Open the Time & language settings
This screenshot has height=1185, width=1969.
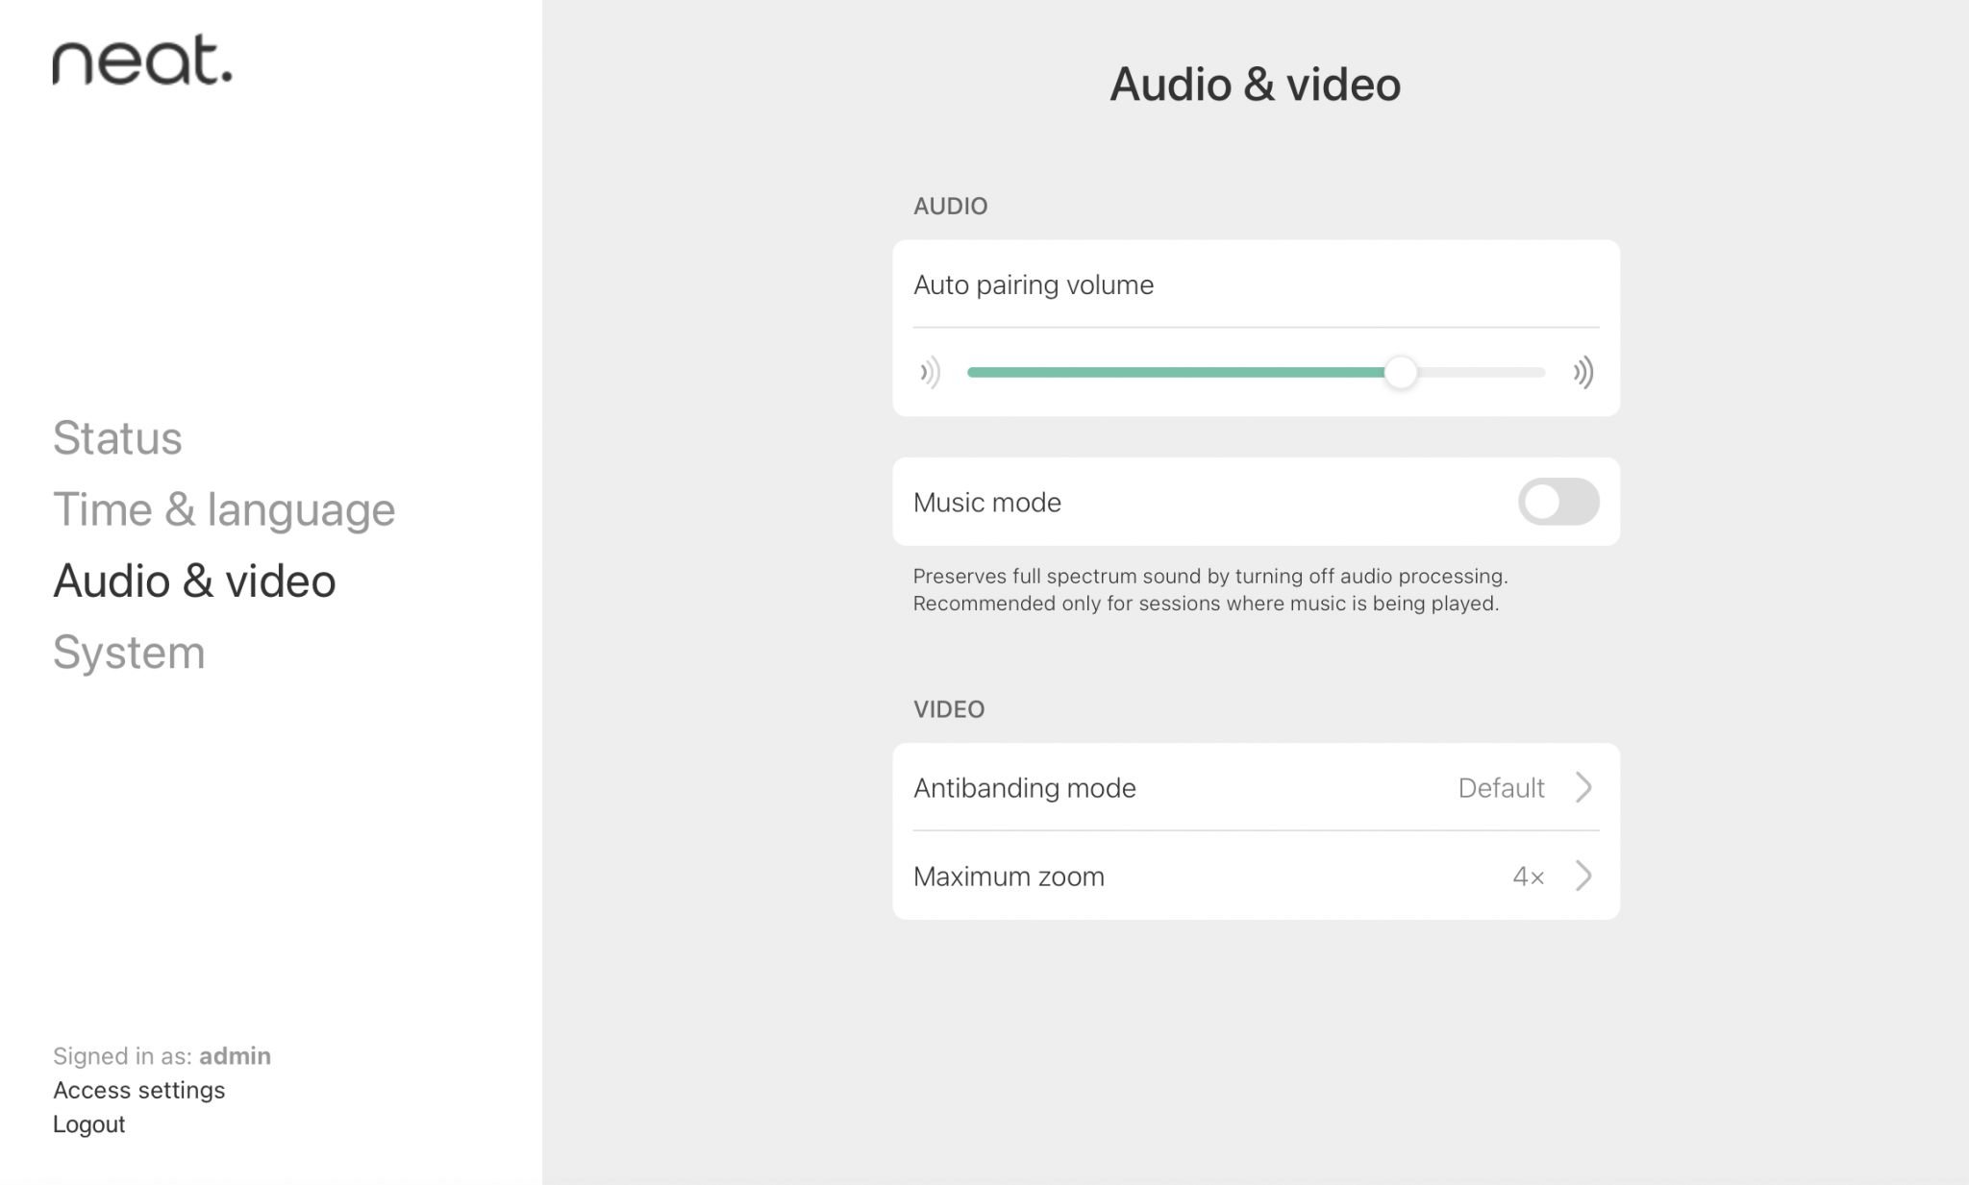(224, 509)
